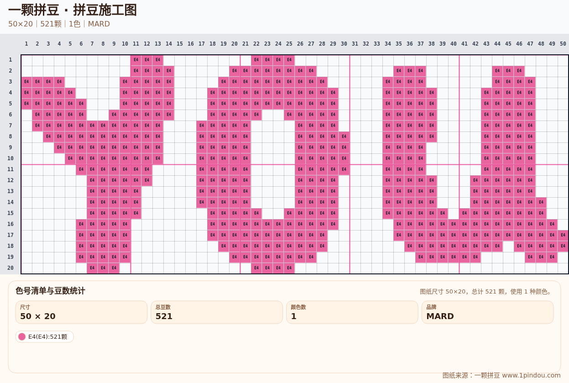Click column header number 33
The width and height of the screenshot is (569, 383).
[x=377, y=44]
